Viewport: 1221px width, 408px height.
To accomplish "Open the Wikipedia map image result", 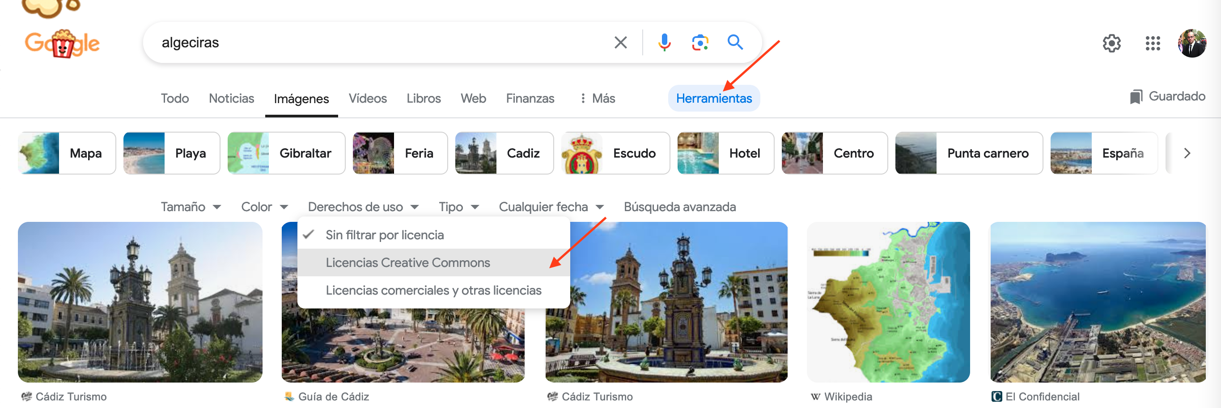I will pos(888,302).
